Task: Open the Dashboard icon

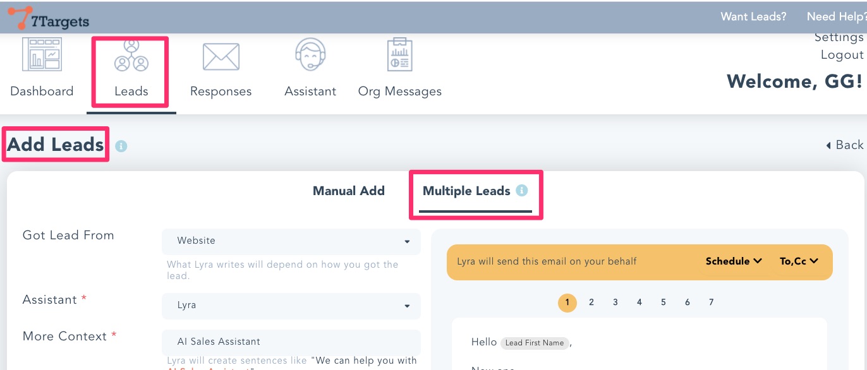Action: (42, 55)
